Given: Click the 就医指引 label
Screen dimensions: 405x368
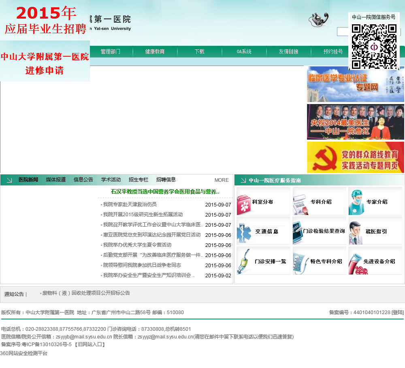Looking at the screenshot, I should pyautogui.click(x=376, y=232).
